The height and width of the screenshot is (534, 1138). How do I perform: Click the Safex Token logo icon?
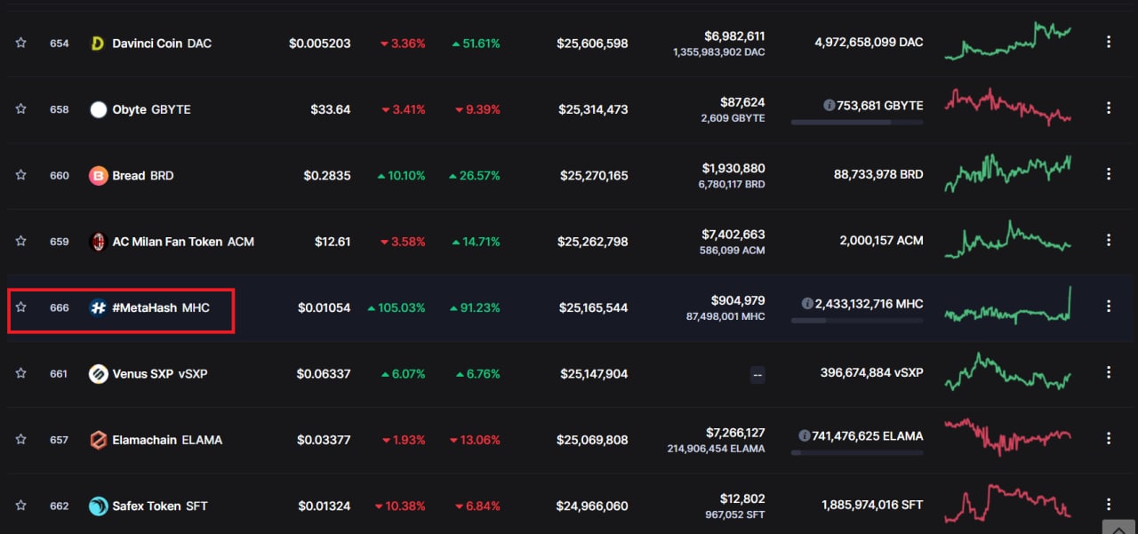(98, 506)
